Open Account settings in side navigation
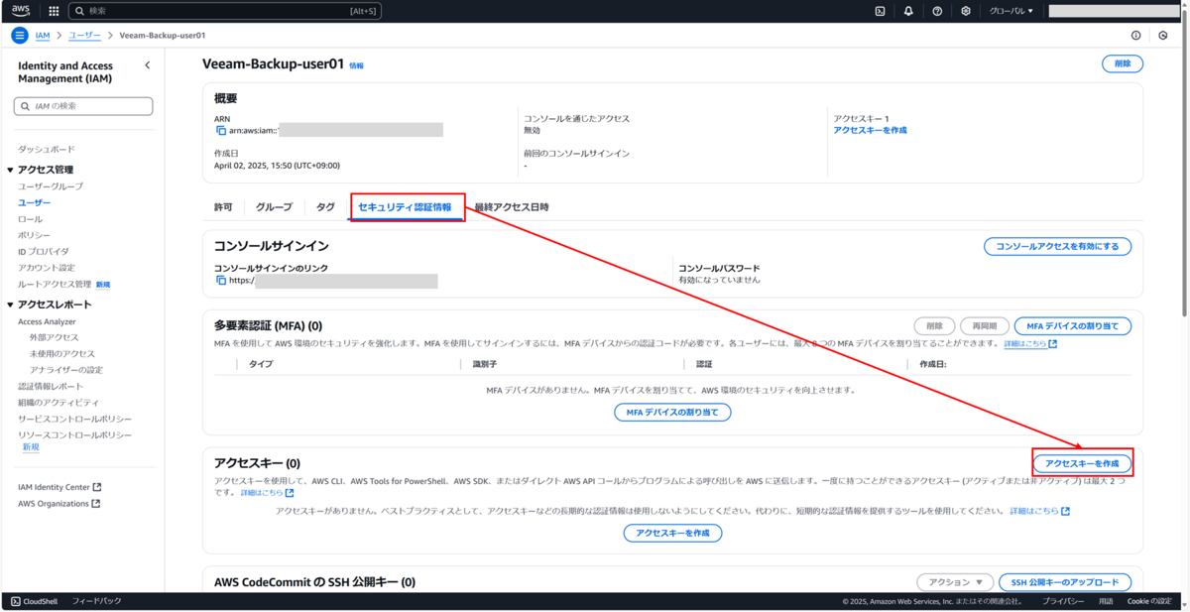The image size is (1190, 612). [x=46, y=268]
